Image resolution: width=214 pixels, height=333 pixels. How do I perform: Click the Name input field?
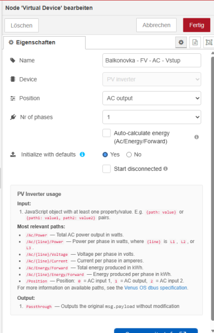tap(152, 60)
